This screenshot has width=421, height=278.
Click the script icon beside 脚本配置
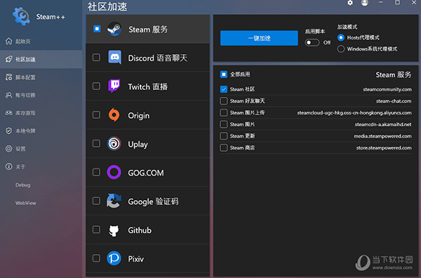[9, 77]
